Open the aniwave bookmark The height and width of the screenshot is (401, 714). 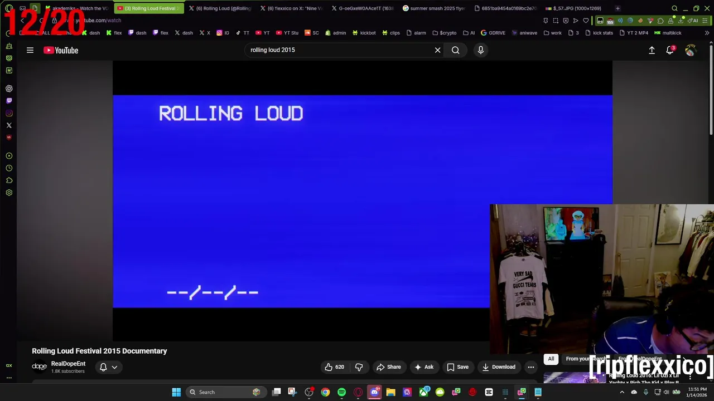[x=524, y=33]
